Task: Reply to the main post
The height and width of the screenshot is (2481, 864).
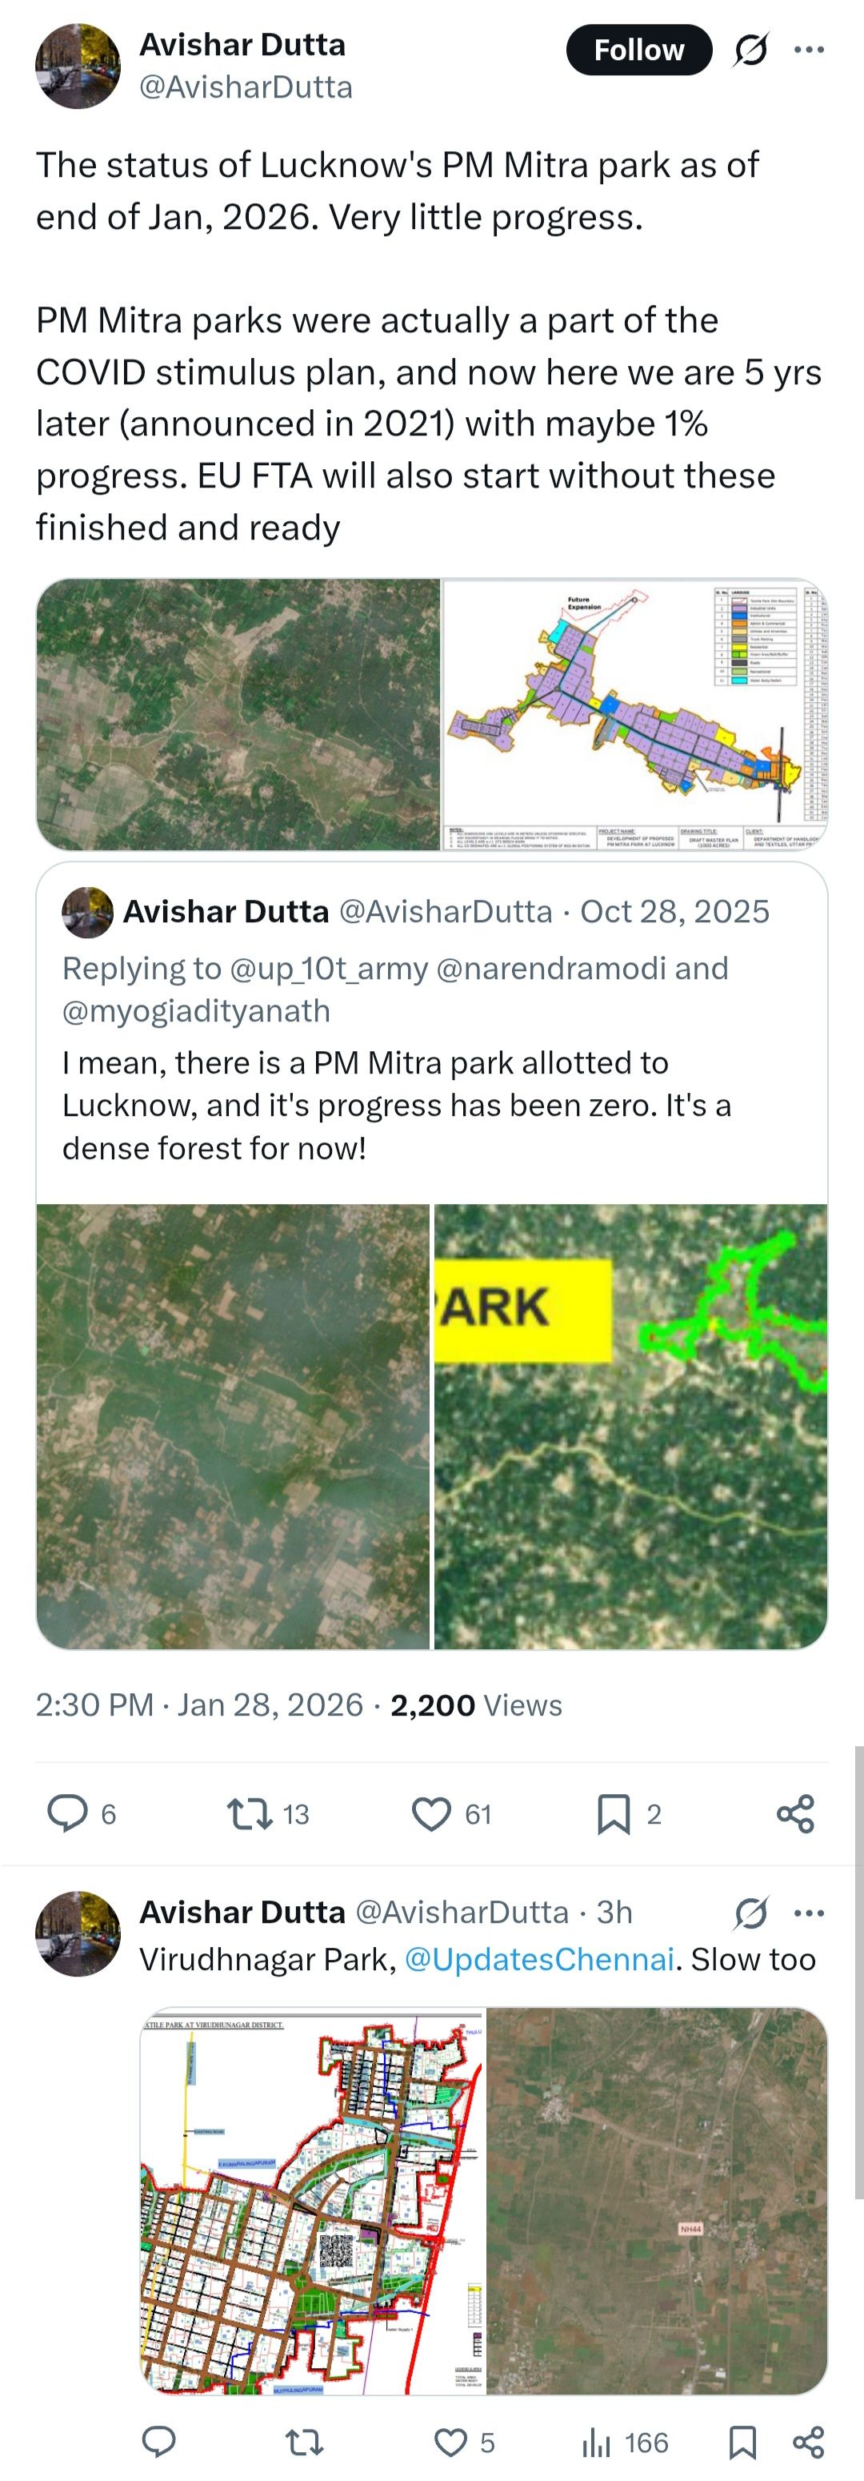Action: pyautogui.click(x=68, y=1813)
